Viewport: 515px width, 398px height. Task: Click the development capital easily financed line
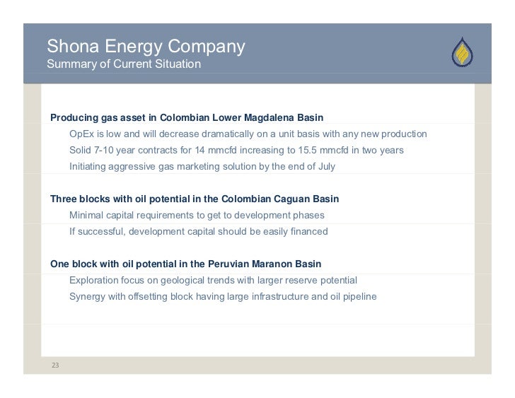[x=198, y=231]
